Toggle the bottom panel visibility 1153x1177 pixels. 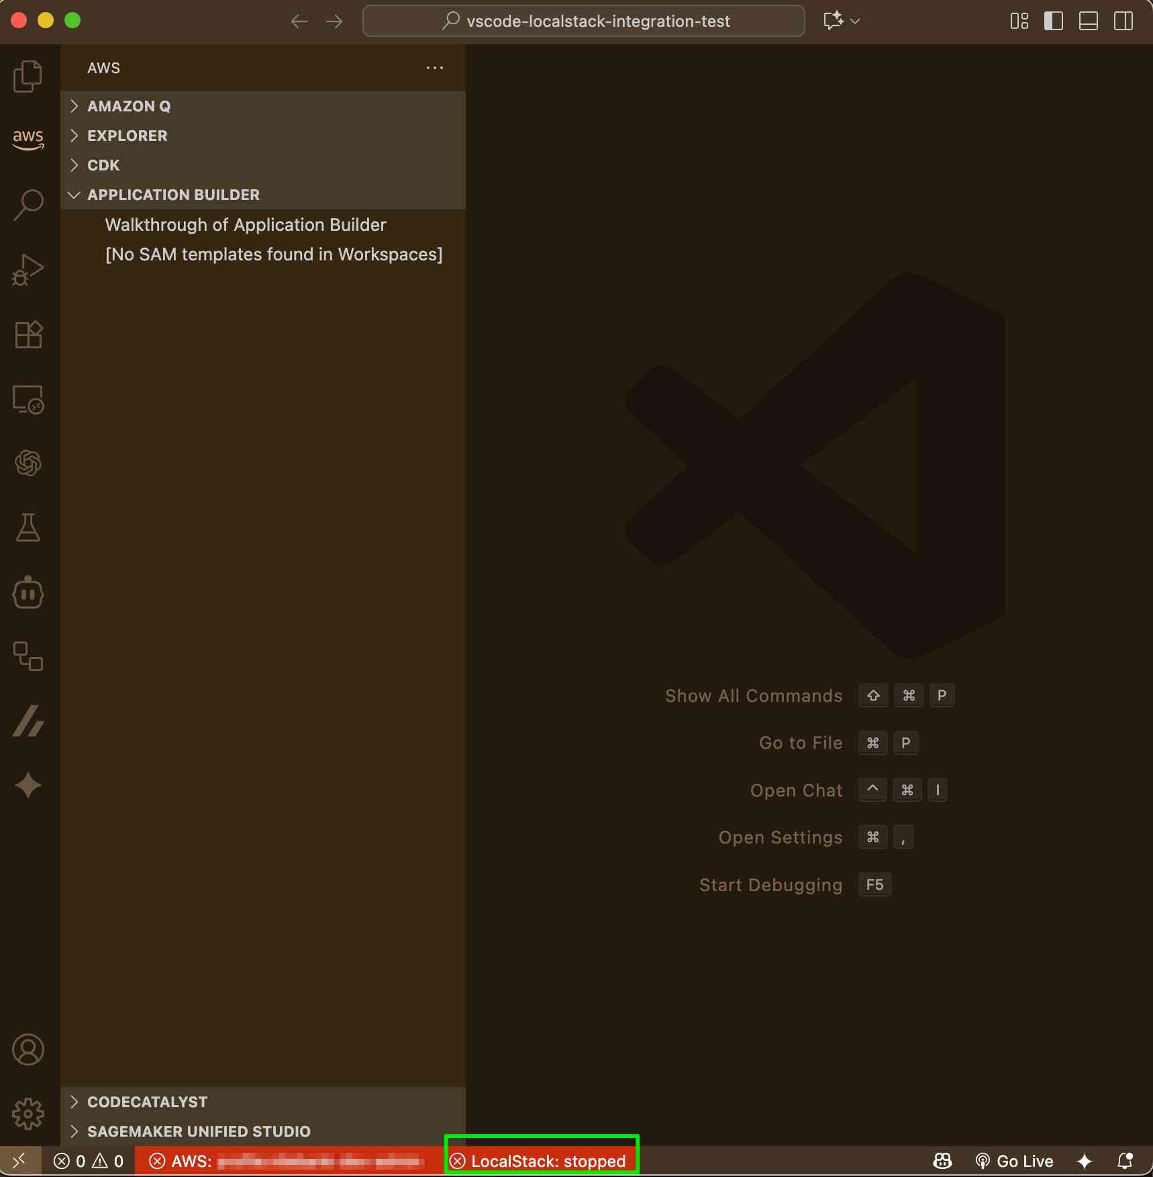(x=1089, y=21)
